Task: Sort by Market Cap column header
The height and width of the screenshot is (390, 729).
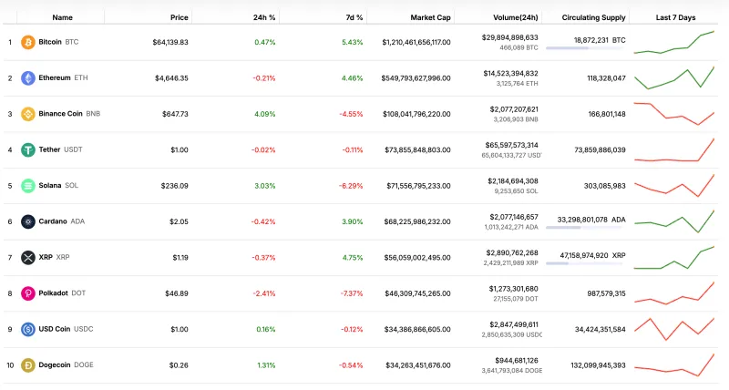Action: (430, 17)
